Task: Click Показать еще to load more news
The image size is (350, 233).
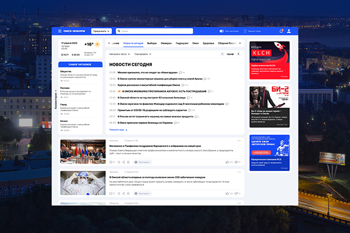Action: pyautogui.click(x=118, y=130)
